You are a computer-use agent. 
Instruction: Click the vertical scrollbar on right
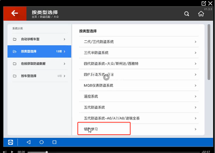coord(209,52)
